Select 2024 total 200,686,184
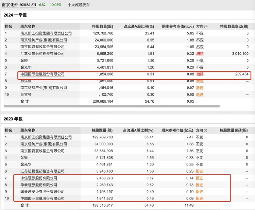Screen dimensions: 255x210 tap(103, 101)
